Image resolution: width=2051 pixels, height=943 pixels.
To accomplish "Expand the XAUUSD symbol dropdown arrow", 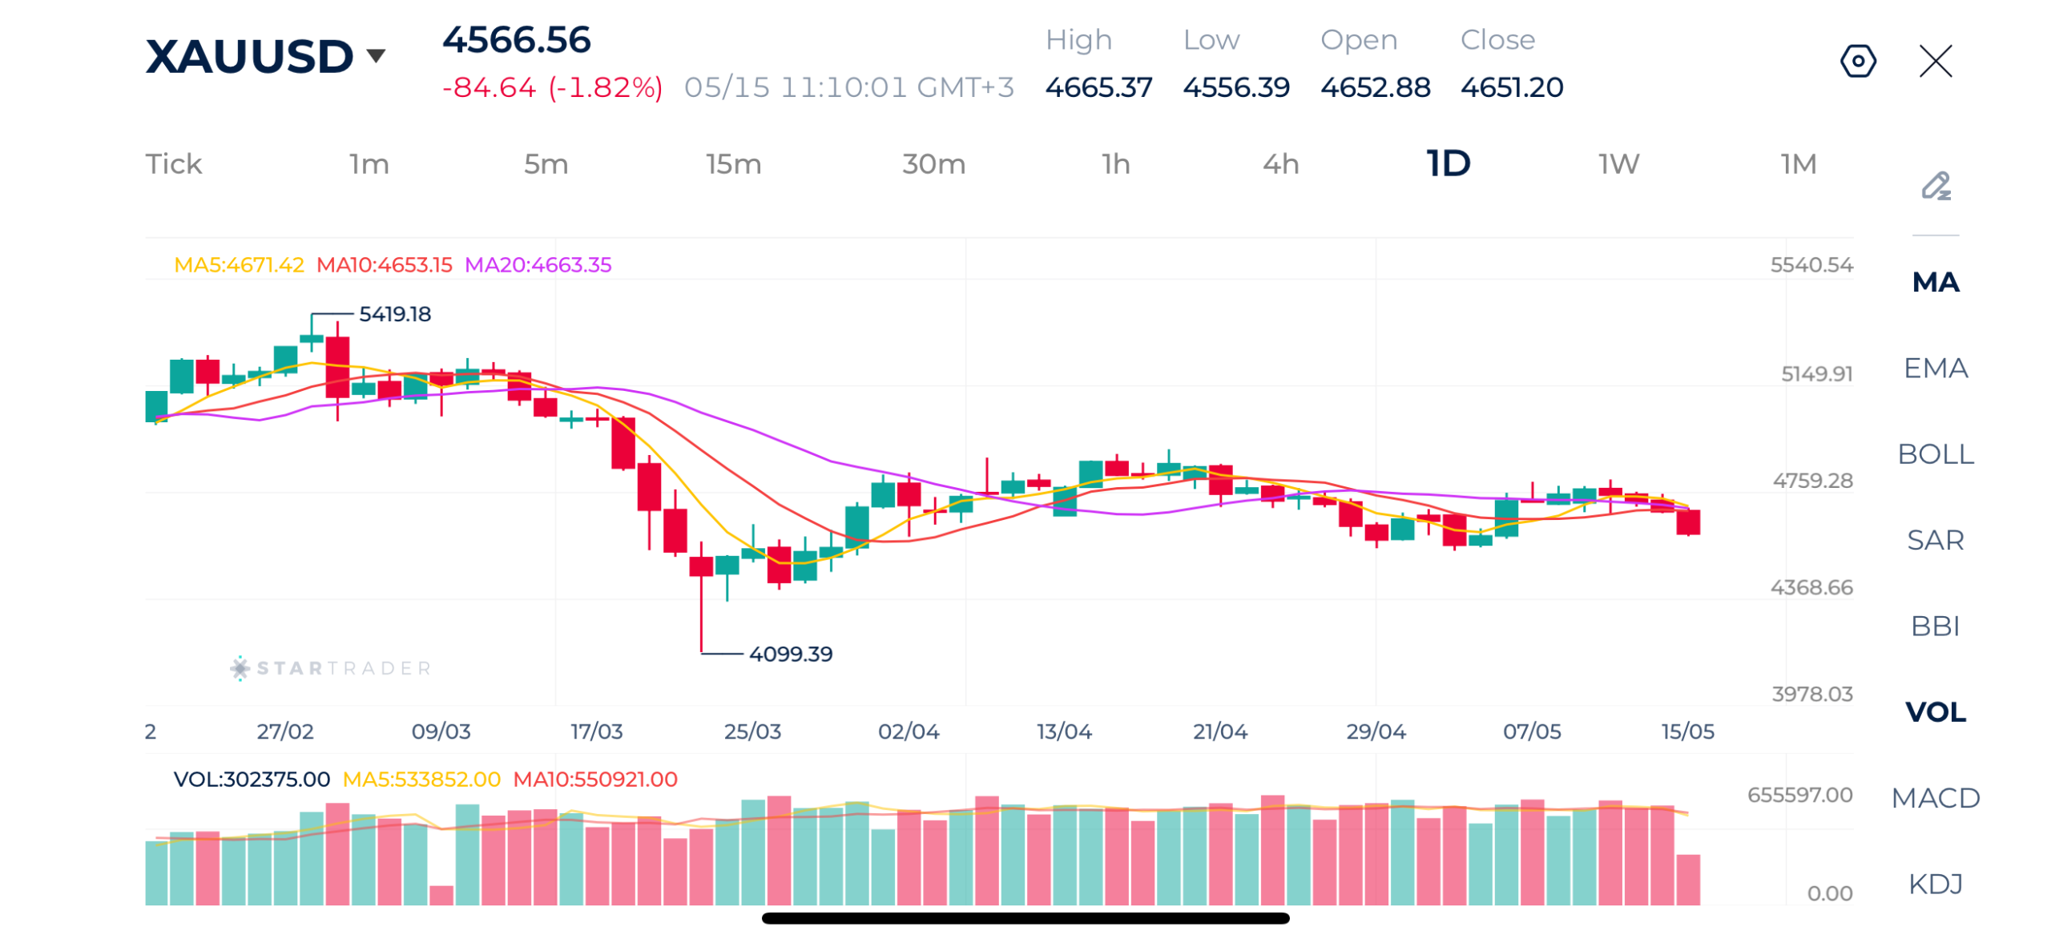I will pos(374,55).
